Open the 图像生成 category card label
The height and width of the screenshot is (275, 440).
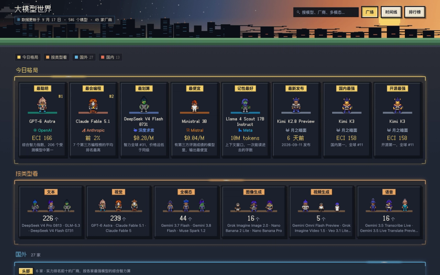[x=254, y=192]
